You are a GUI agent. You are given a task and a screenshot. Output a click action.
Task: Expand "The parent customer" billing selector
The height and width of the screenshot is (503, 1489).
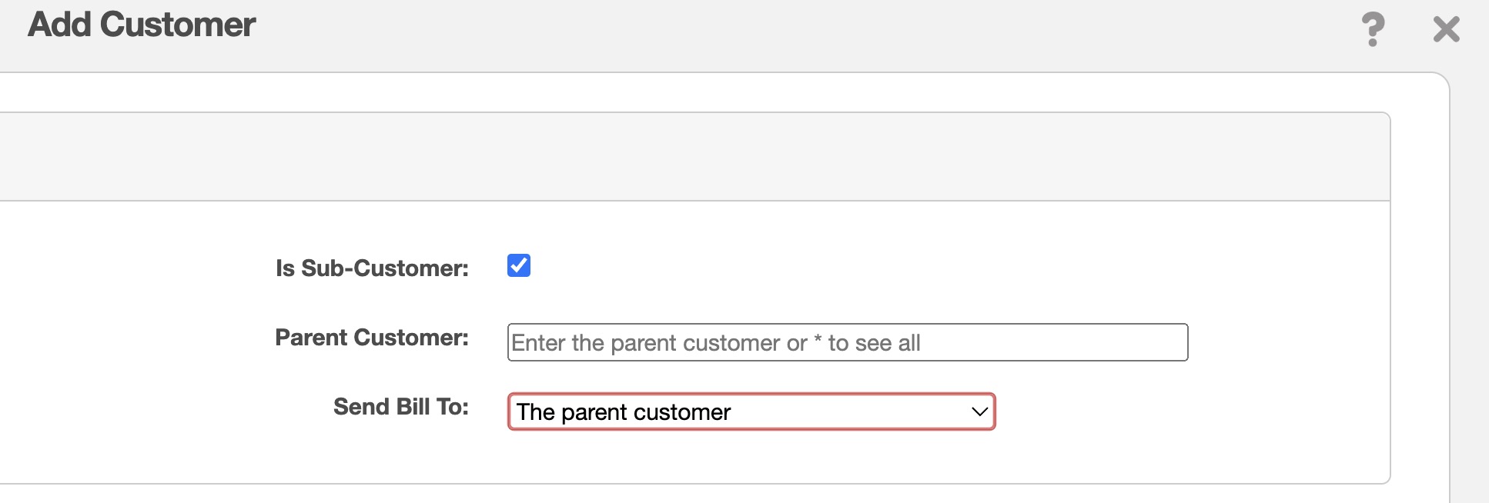pos(751,411)
